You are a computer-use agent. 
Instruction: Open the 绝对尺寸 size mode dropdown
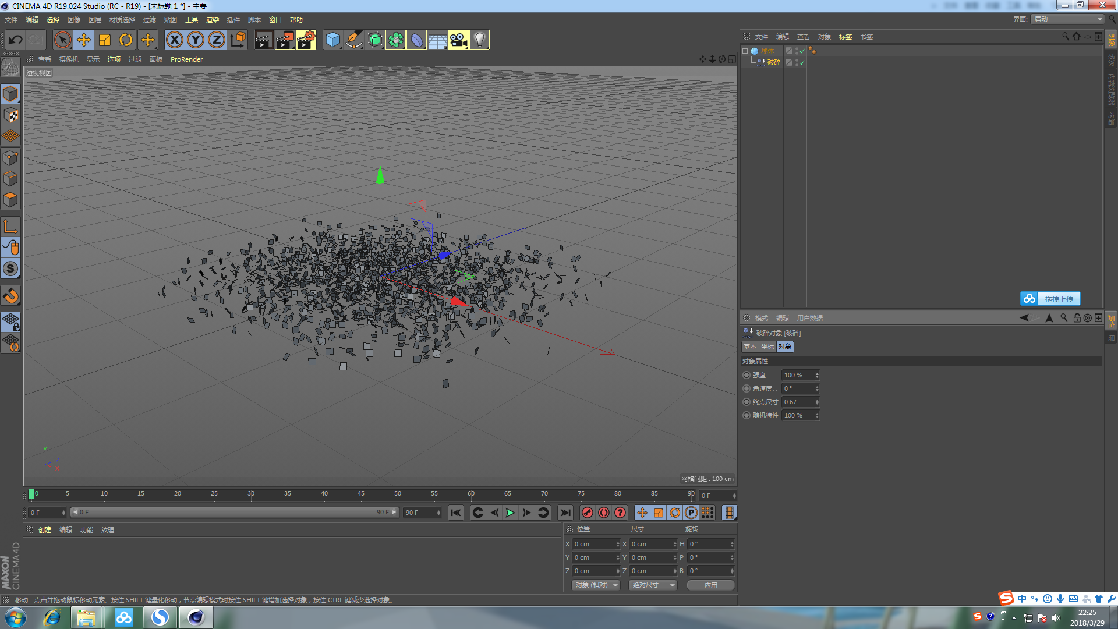point(653,585)
